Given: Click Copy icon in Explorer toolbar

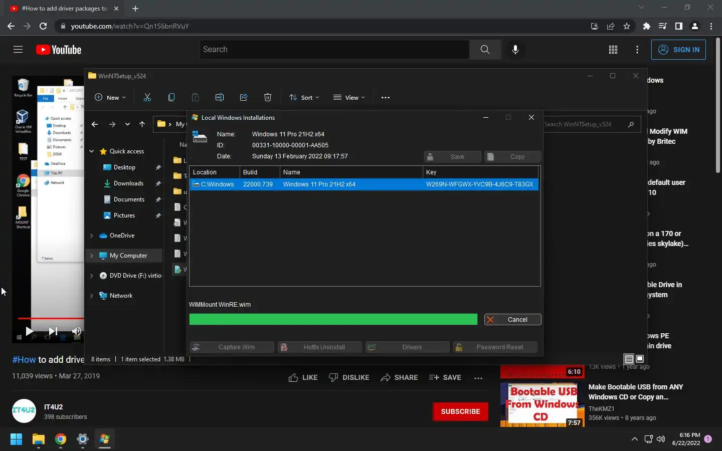Looking at the screenshot, I should point(171,98).
